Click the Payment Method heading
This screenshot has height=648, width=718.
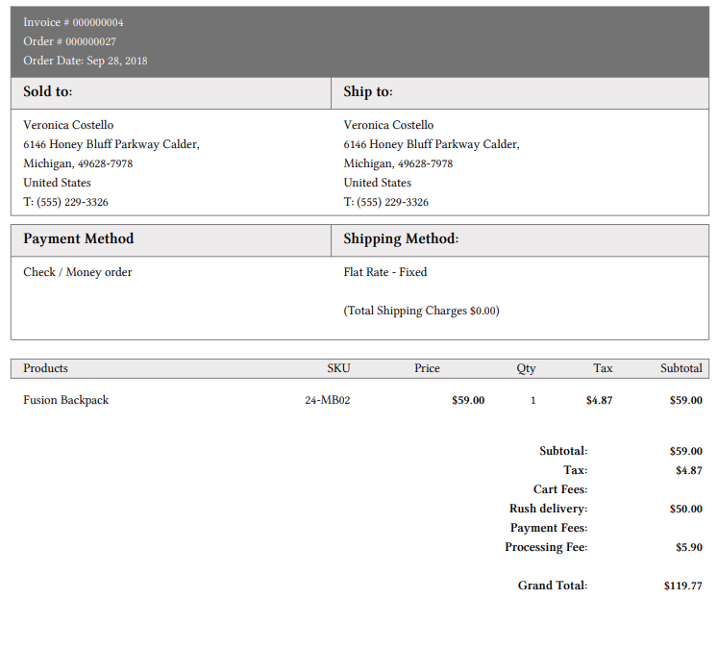point(78,238)
